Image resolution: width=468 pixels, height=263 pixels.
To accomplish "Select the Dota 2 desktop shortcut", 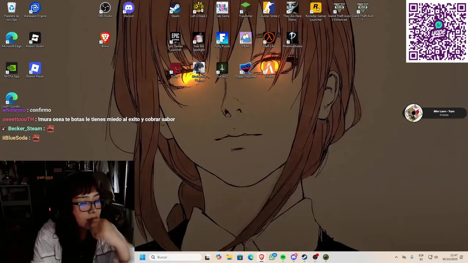I will pos(175,70).
